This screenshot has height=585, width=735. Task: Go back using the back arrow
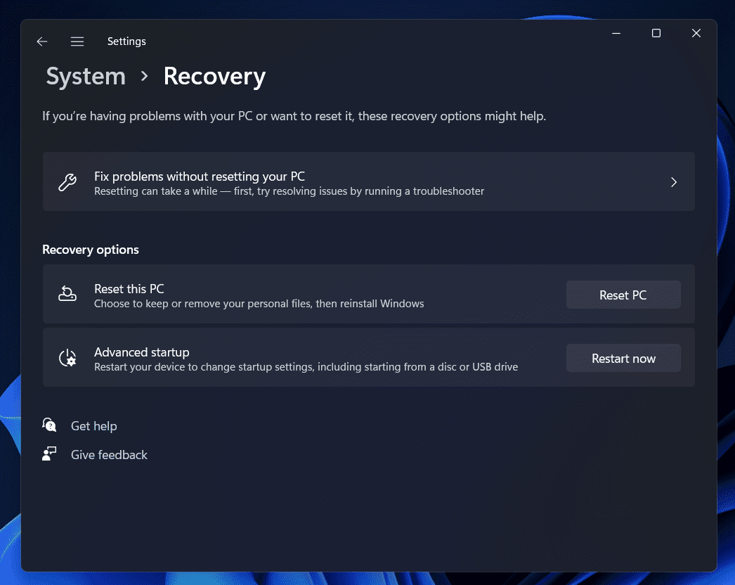tap(42, 41)
